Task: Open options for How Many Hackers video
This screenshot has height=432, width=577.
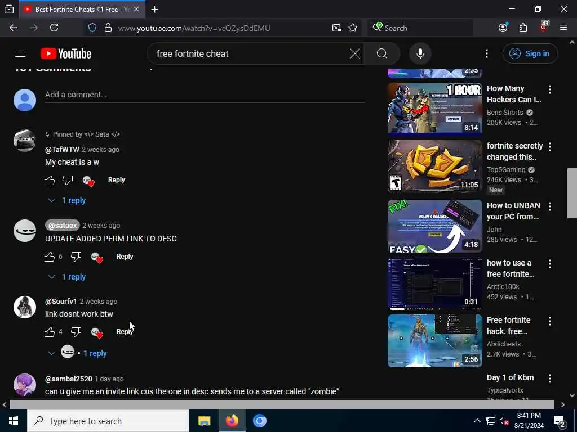Action: tap(550, 89)
